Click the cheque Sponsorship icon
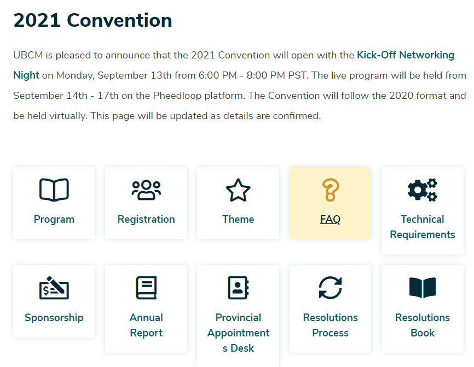The width and height of the screenshot is (474, 367). pos(54,288)
